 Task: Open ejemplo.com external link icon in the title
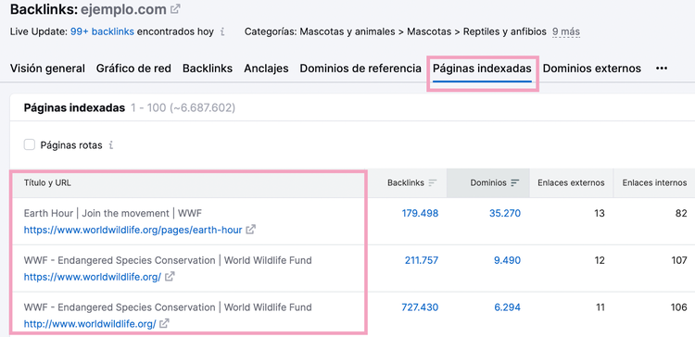(x=175, y=9)
